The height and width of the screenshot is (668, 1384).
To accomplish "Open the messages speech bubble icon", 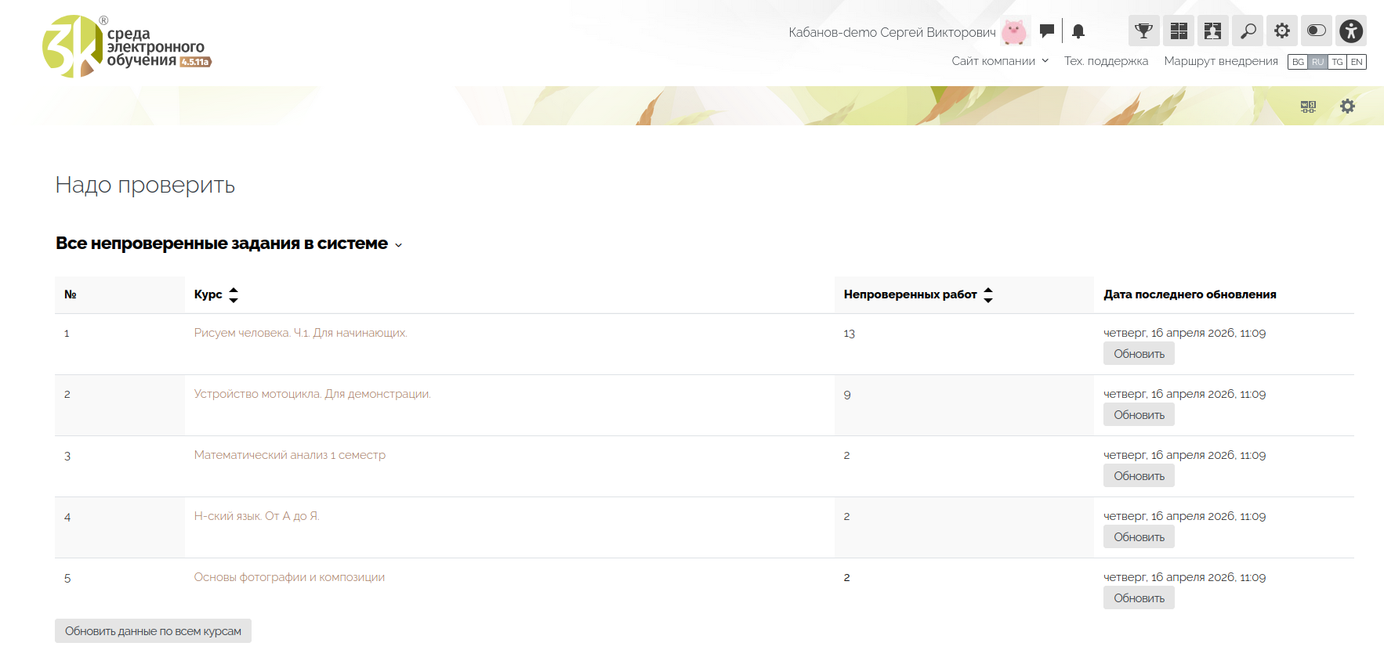I will click(1046, 31).
